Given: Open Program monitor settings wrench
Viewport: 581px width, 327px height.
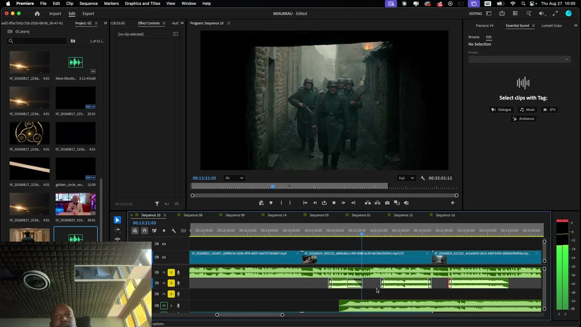Looking at the screenshot, I should (x=423, y=178).
